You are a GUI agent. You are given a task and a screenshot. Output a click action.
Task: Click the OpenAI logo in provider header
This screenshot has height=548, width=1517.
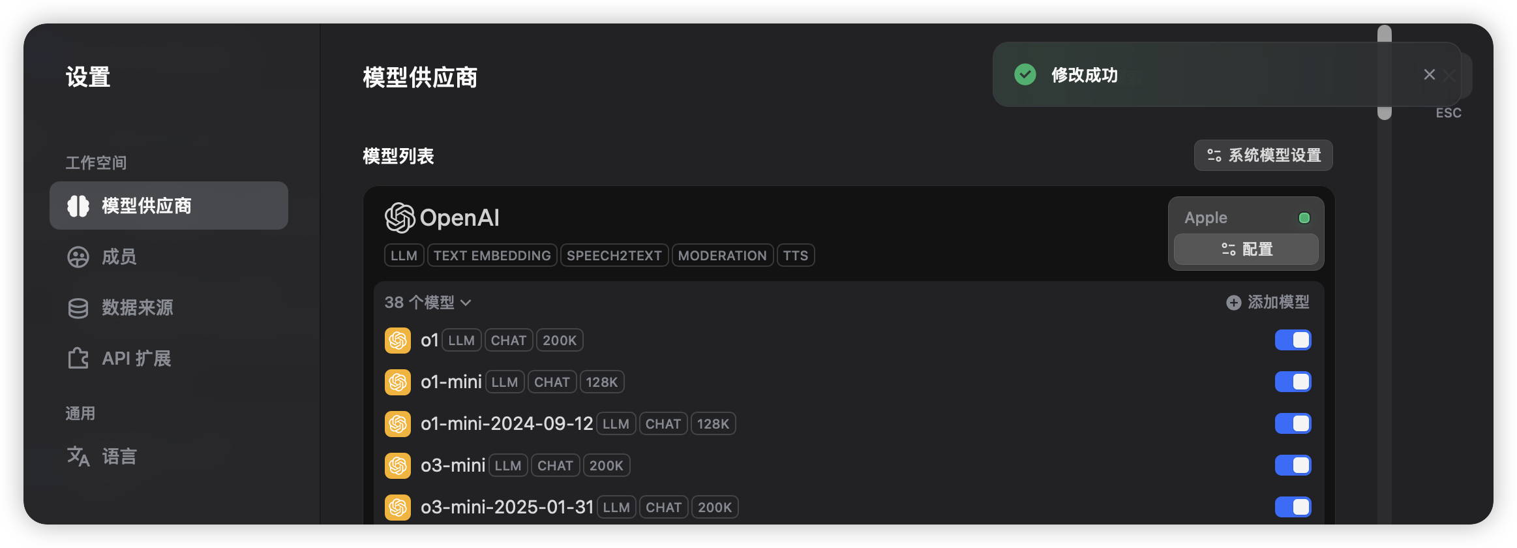tap(400, 218)
